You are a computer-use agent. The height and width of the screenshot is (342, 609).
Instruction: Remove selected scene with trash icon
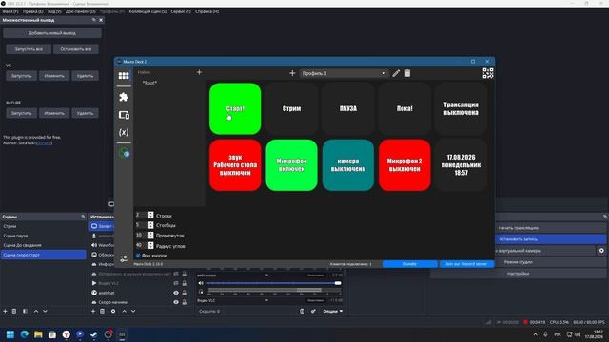click(14, 311)
